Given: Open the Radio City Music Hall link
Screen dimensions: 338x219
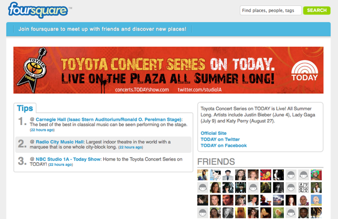Looking at the screenshot, I should click(59, 142).
